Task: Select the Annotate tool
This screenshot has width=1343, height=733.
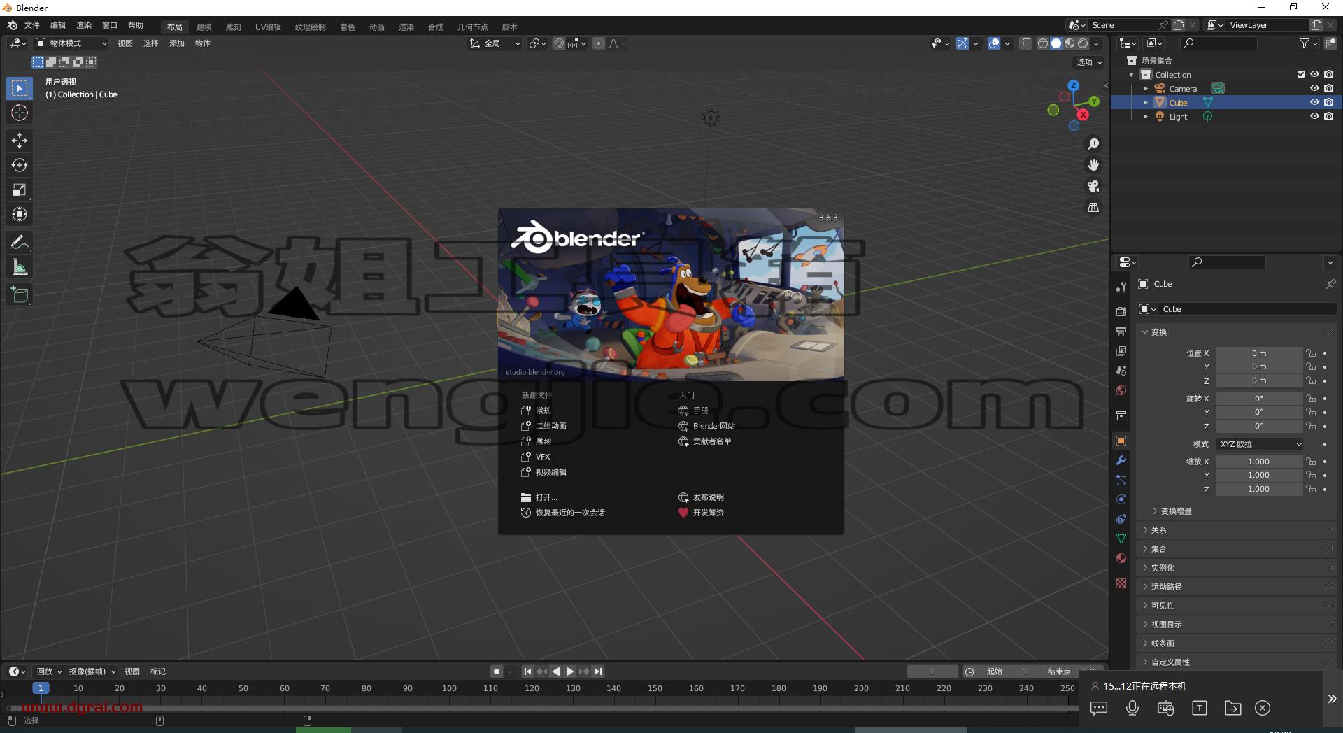Action: click(x=20, y=243)
